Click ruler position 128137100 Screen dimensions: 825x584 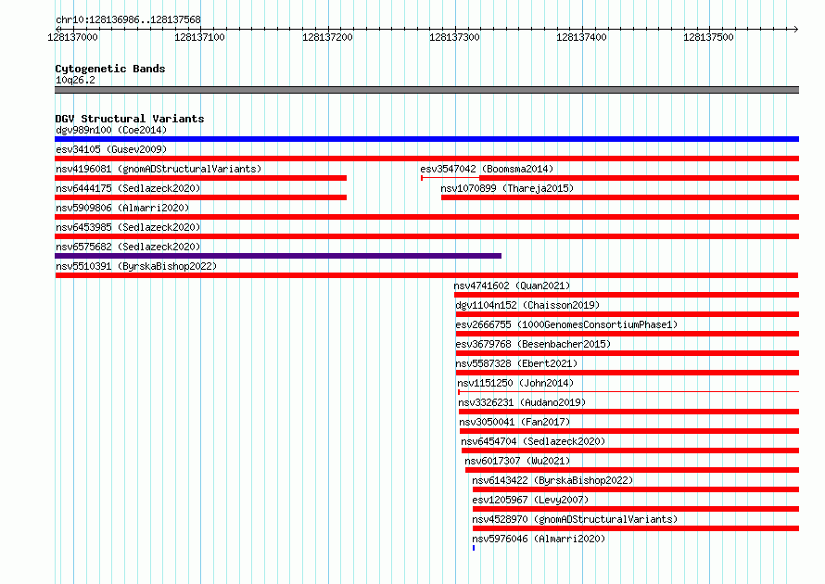199,37
